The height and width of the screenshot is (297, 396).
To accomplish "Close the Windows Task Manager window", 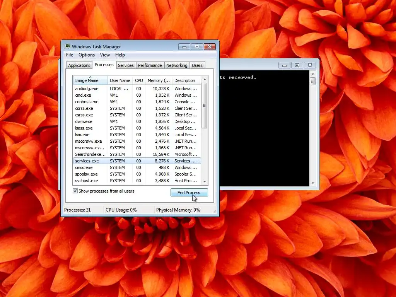I will (210, 47).
